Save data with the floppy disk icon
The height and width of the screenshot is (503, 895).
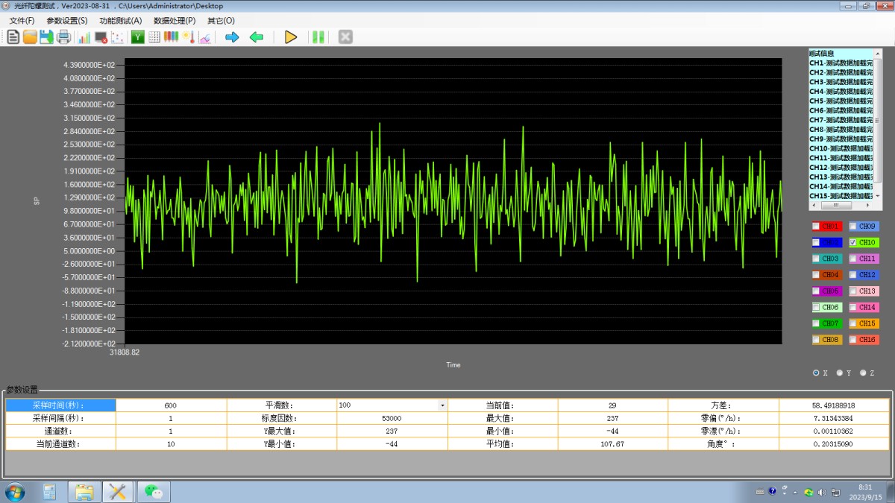pos(46,37)
